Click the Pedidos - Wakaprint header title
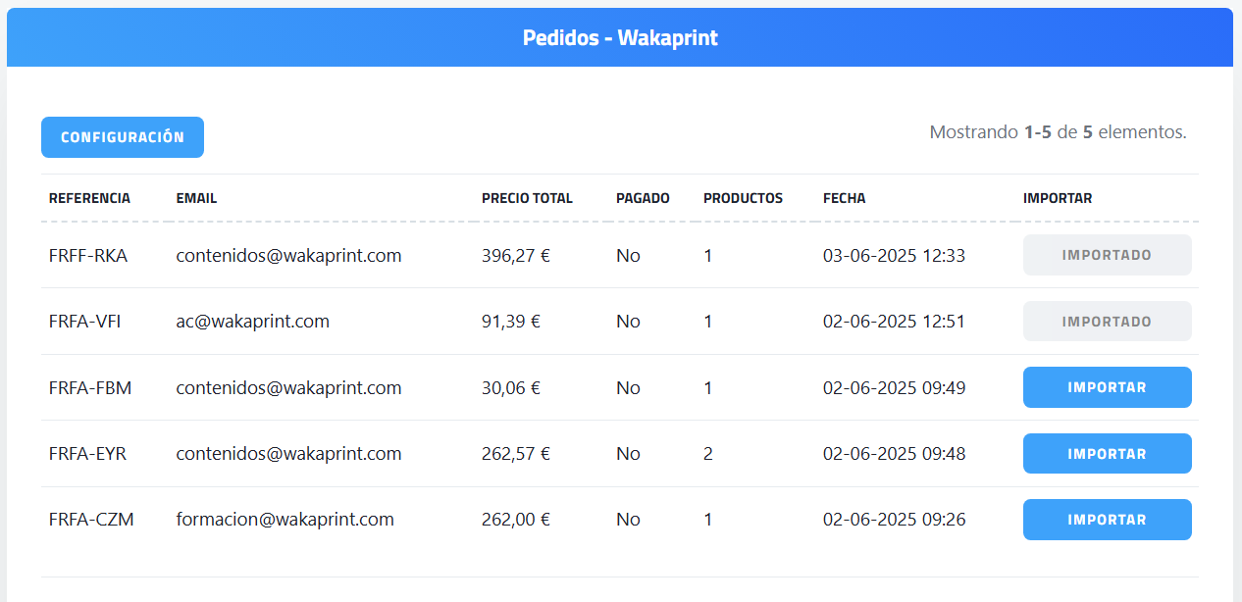 (620, 38)
